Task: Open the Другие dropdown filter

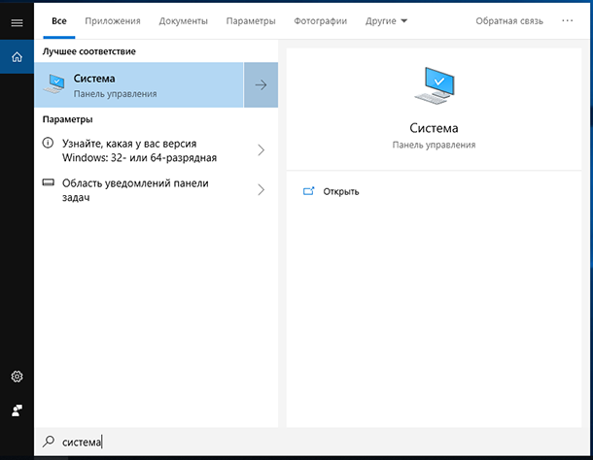Action: pyautogui.click(x=388, y=20)
